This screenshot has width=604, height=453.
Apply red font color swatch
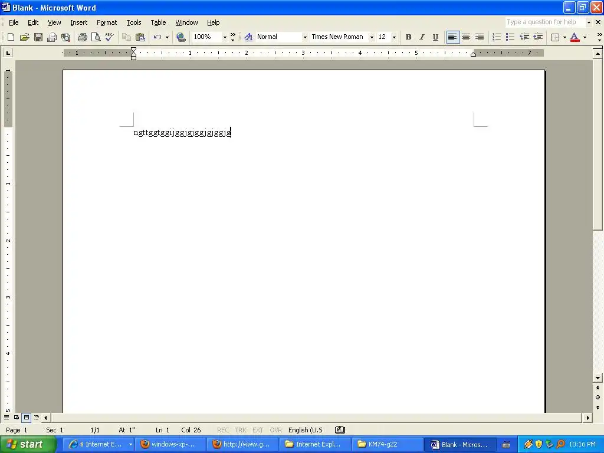click(575, 37)
